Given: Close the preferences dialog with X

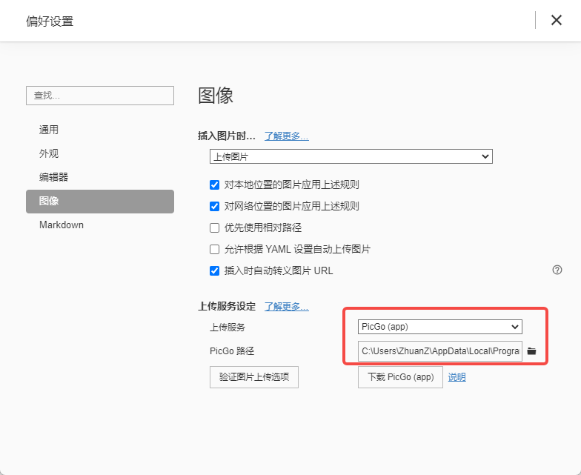Looking at the screenshot, I should tap(556, 20).
